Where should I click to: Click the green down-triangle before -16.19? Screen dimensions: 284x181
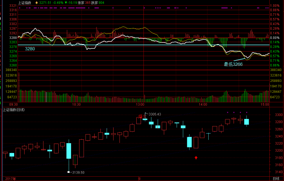pos(66,3)
